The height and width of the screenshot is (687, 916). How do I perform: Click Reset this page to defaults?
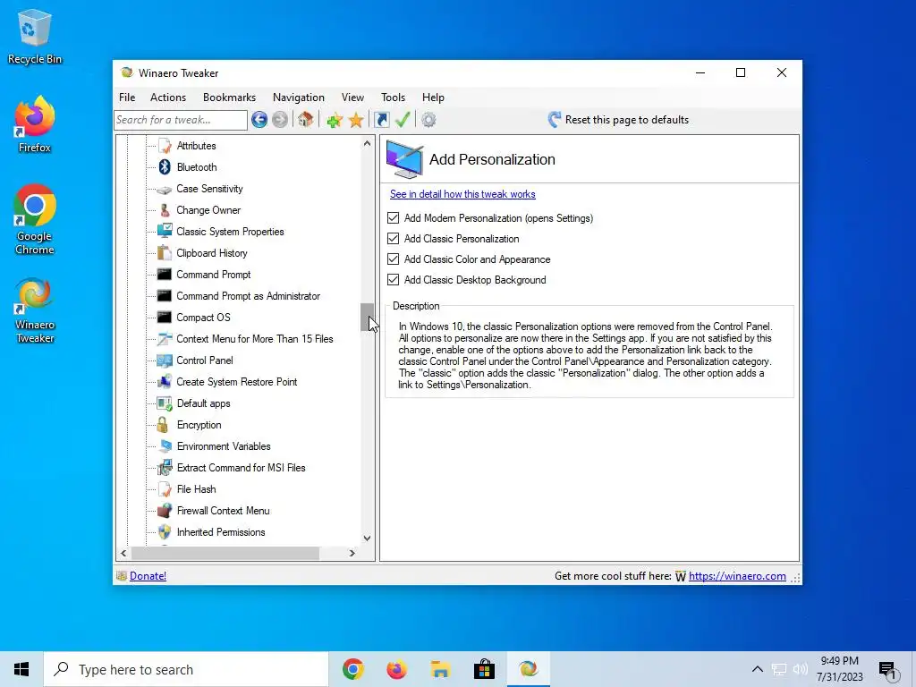click(619, 120)
